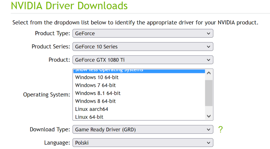270x149 pixels.
Task: Select Windows 7 64-bit in the OS list
Action: click(139, 85)
